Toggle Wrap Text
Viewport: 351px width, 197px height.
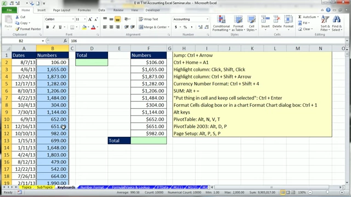pyautogui.click(x=149, y=19)
